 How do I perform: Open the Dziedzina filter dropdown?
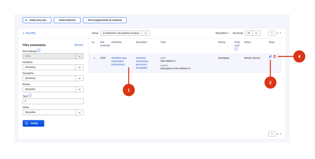pos(53,67)
